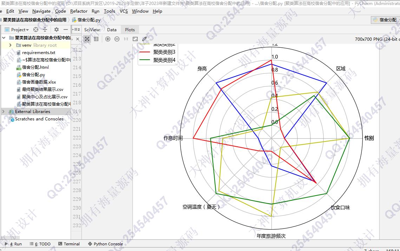The width and height of the screenshot is (400, 251).
Task: Switch to the SciView Data tab
Action: (112, 30)
